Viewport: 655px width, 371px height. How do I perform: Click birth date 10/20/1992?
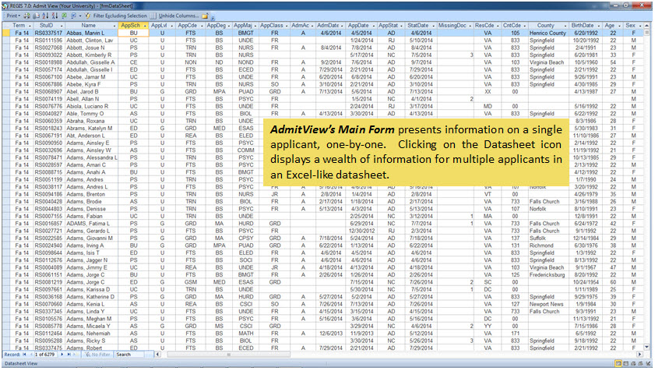pos(586,41)
